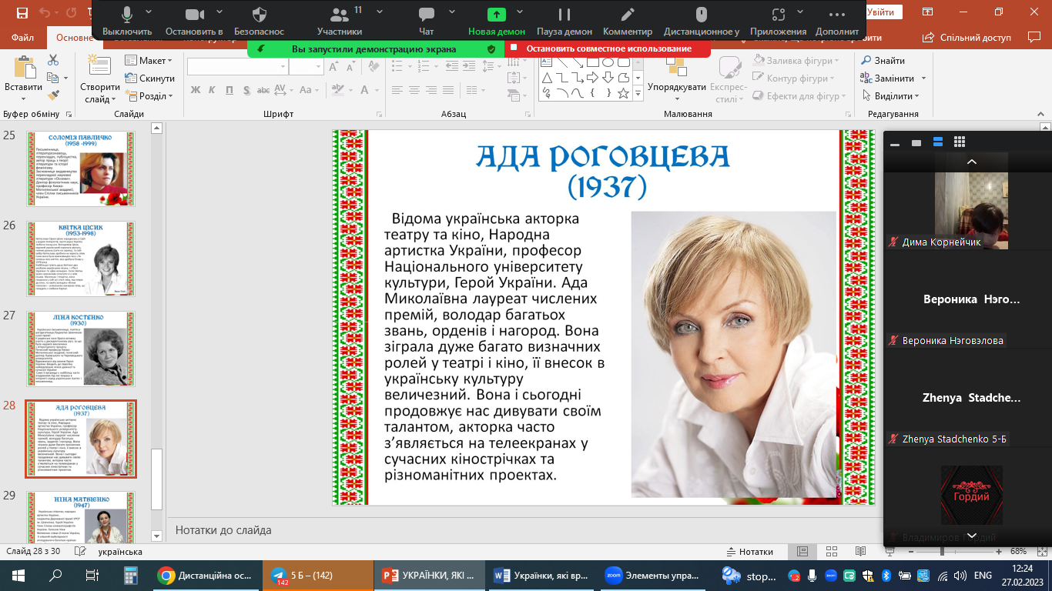Pause share with Пауза демонстрации button
This screenshot has height=591, width=1052.
click(565, 21)
